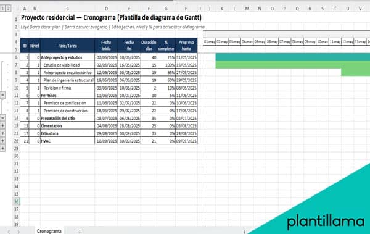Click the 09-may date header in the Gantt

(x=310, y=42)
